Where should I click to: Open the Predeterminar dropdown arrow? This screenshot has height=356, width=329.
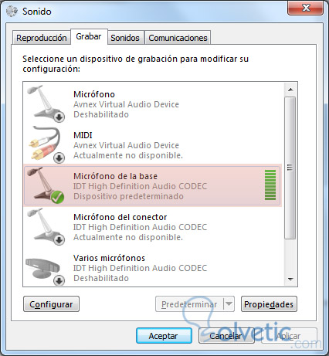coord(229,304)
